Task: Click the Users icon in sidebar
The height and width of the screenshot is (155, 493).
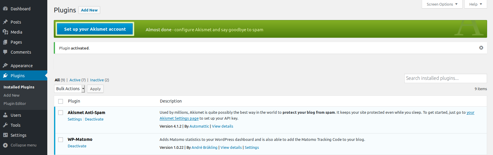Action: click(x=5, y=115)
